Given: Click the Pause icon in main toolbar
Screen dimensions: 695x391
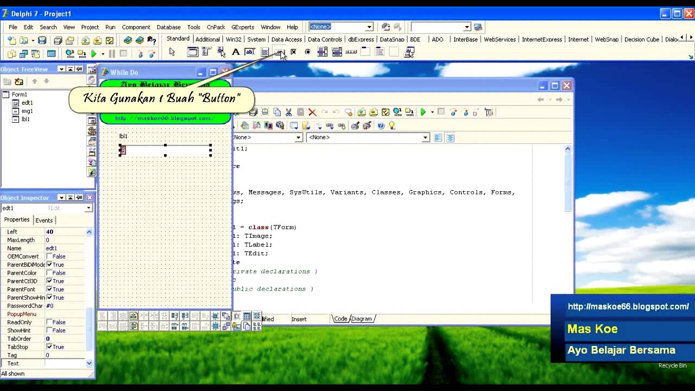Looking at the screenshot, I should tap(112, 54).
